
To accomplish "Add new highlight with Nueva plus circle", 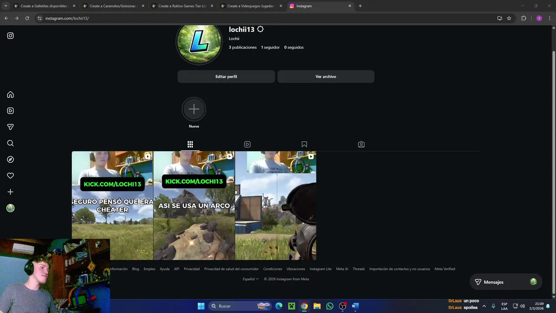I will 194,109.
